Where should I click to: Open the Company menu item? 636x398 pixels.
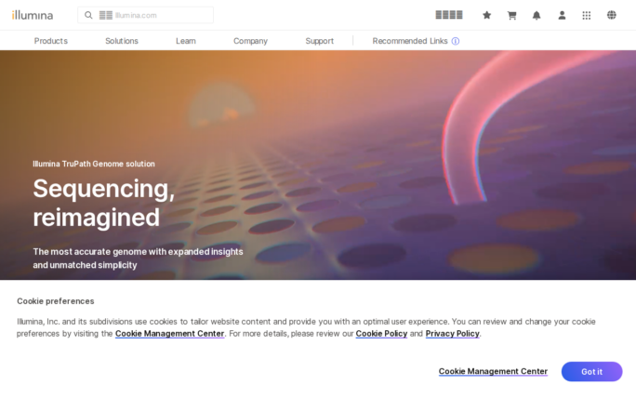click(x=250, y=41)
